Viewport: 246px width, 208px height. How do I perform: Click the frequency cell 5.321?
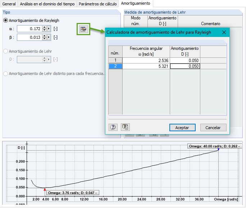tap(146, 66)
